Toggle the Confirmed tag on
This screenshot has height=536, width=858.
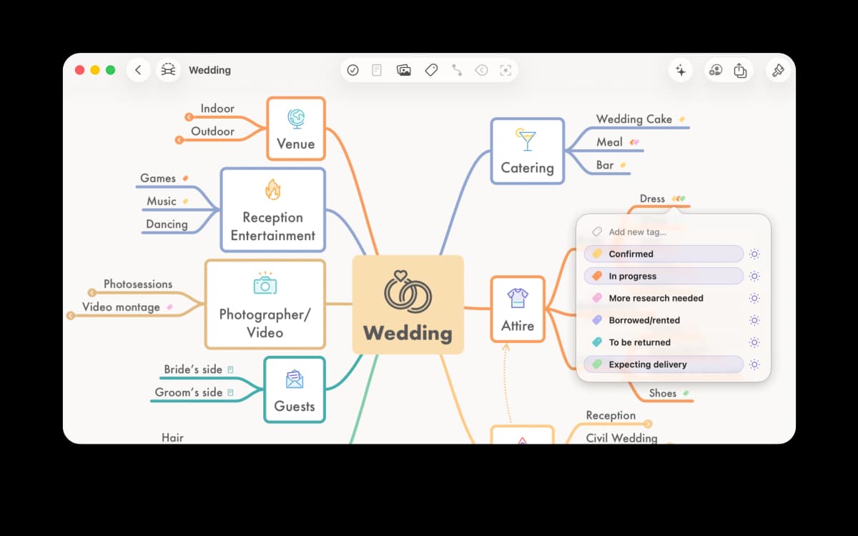[664, 254]
